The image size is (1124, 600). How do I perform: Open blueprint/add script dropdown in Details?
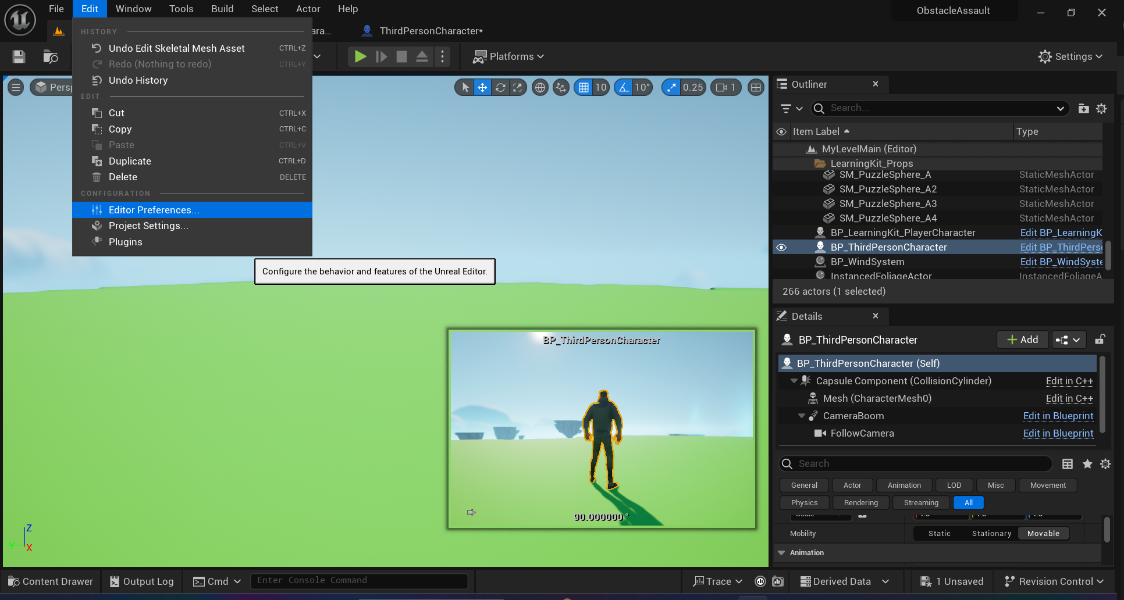(1068, 340)
